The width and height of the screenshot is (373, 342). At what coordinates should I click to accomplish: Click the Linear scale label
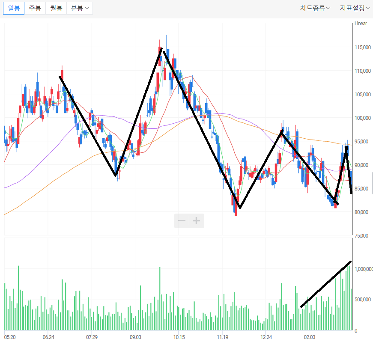coord(361,24)
